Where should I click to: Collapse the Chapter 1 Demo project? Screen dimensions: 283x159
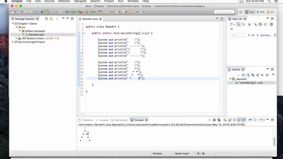[13, 23]
